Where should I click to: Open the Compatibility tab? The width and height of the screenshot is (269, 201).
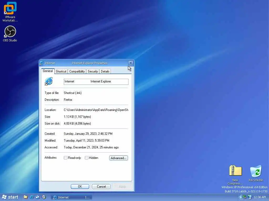pos(77,71)
